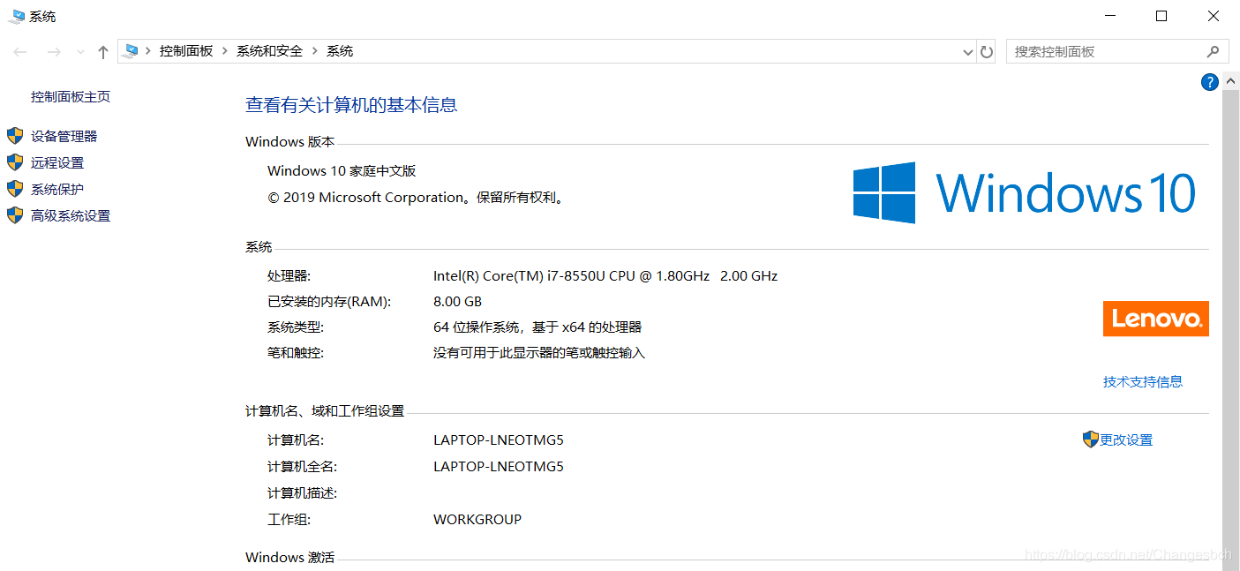The width and height of the screenshot is (1240, 571).
Task: Expand chevron after 系统和安全 in the breadcrumb
Action: pyautogui.click(x=314, y=51)
